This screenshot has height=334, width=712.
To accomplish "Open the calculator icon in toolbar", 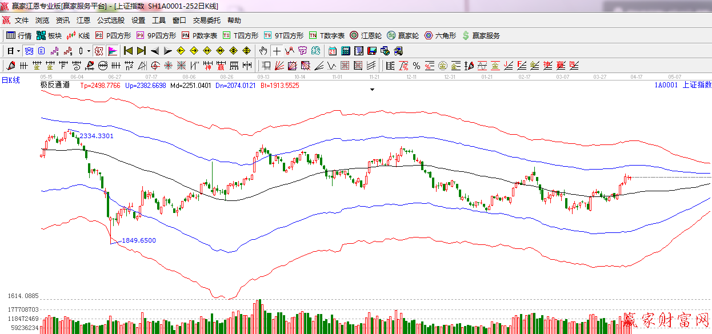I will pos(345,51).
